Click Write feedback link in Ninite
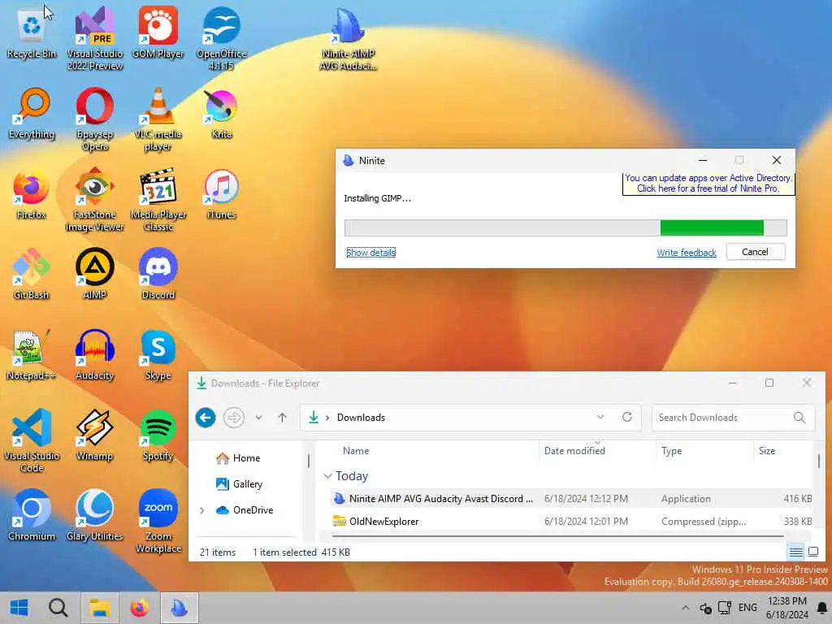The height and width of the screenshot is (624, 832). pos(686,253)
